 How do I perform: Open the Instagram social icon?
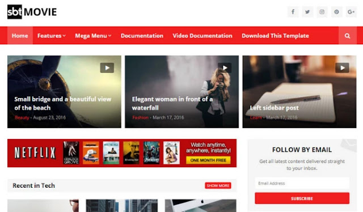322,12
